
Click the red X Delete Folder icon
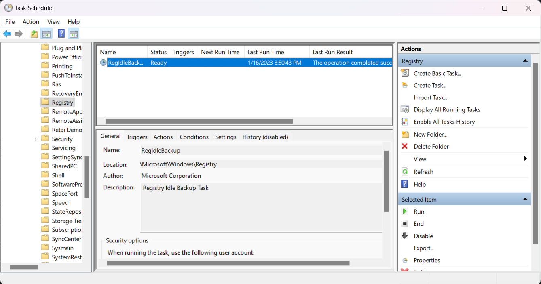click(x=405, y=146)
